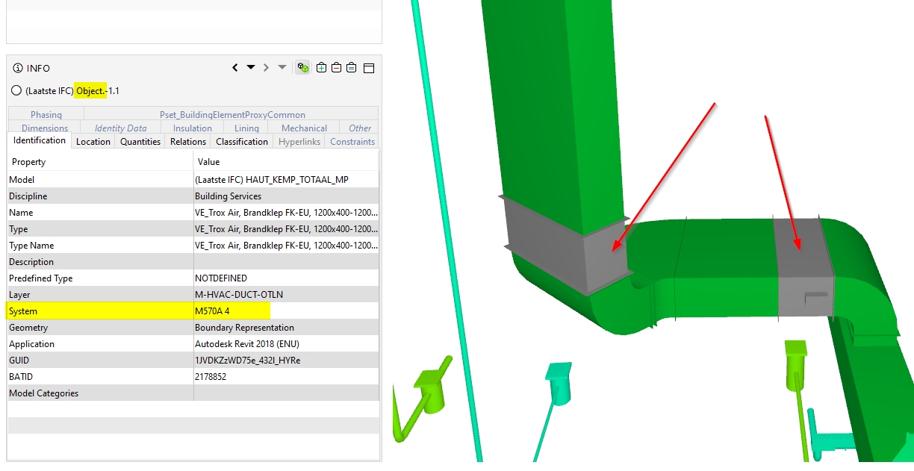
Task: Open the forward-history gray dropdown arrow
Action: 282,67
